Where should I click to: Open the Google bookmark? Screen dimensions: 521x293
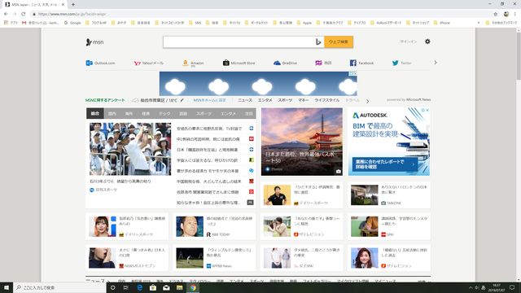click(x=72, y=23)
